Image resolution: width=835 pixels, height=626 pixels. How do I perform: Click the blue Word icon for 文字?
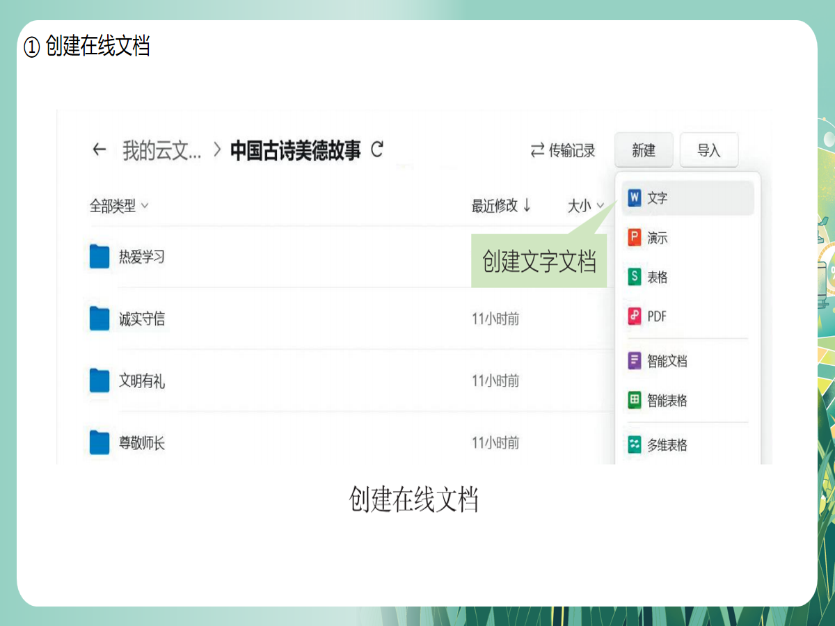(x=634, y=198)
